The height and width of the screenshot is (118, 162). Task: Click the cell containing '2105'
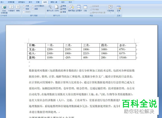pos(73,49)
